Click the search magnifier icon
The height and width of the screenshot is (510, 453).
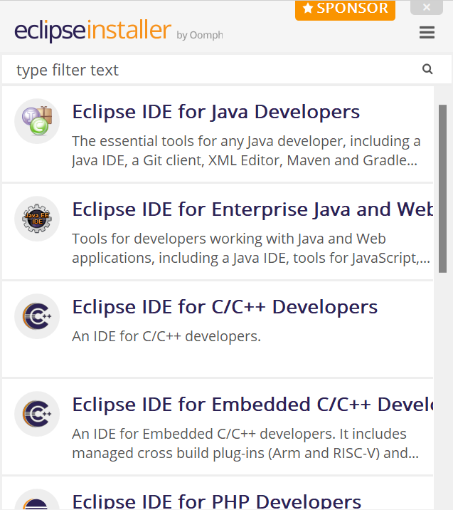427,69
